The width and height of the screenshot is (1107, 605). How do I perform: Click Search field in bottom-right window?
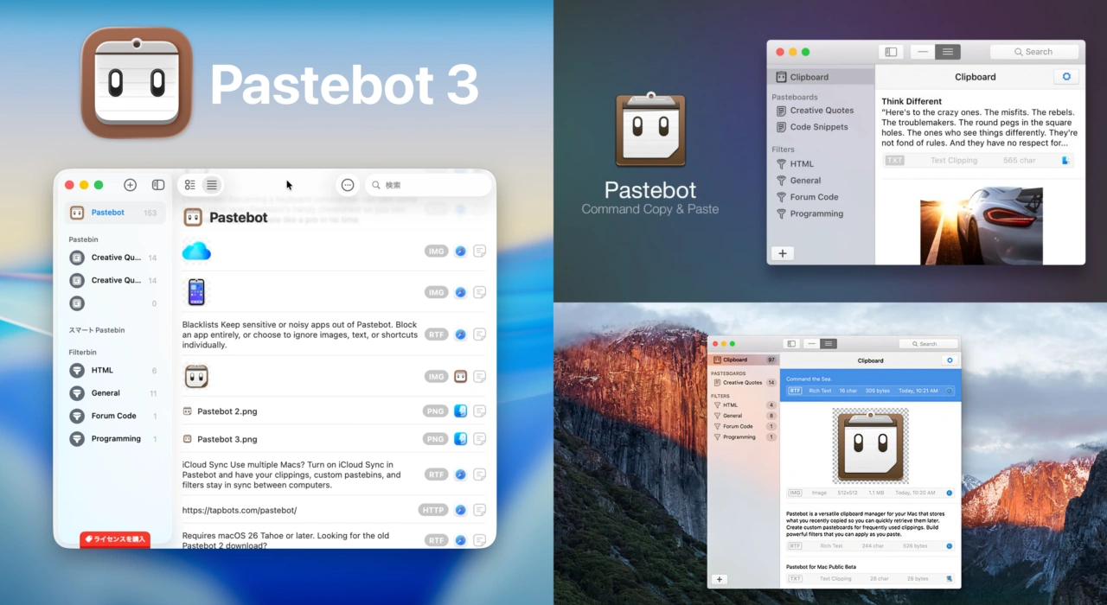click(x=928, y=344)
